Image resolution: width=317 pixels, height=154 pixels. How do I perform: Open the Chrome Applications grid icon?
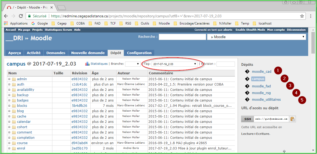pyautogui.click(x=6, y=23)
